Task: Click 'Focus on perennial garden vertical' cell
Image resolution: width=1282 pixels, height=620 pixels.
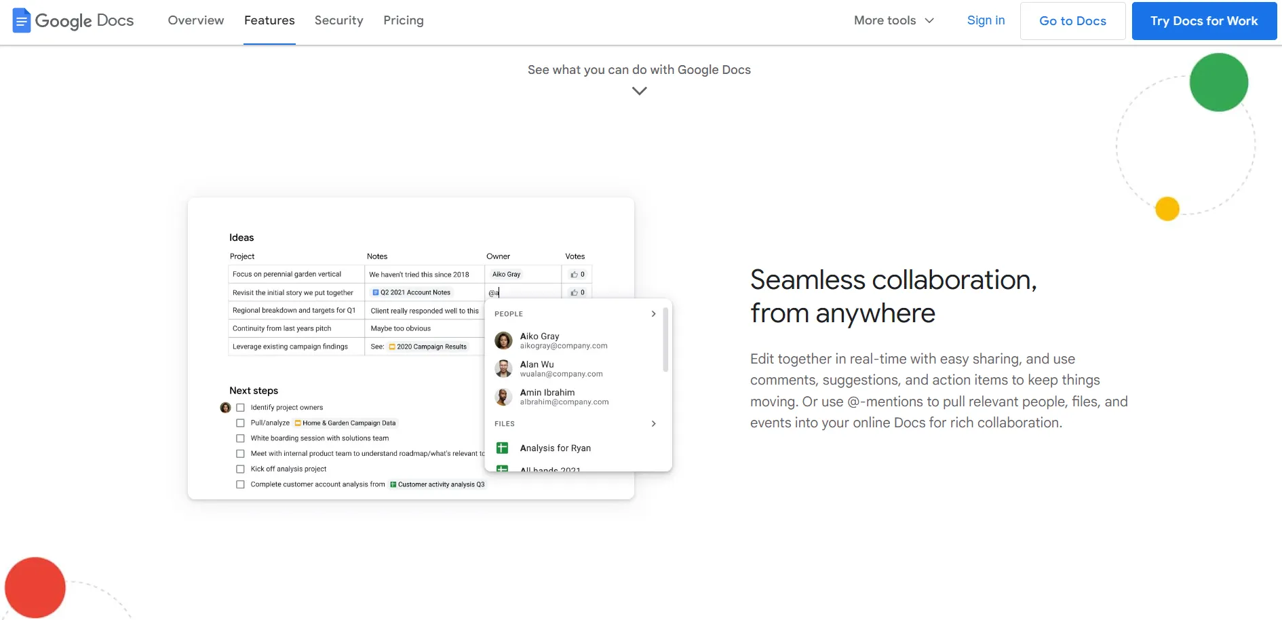Action: click(x=296, y=274)
